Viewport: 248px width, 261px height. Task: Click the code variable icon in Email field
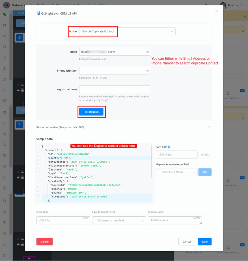coord(147,52)
